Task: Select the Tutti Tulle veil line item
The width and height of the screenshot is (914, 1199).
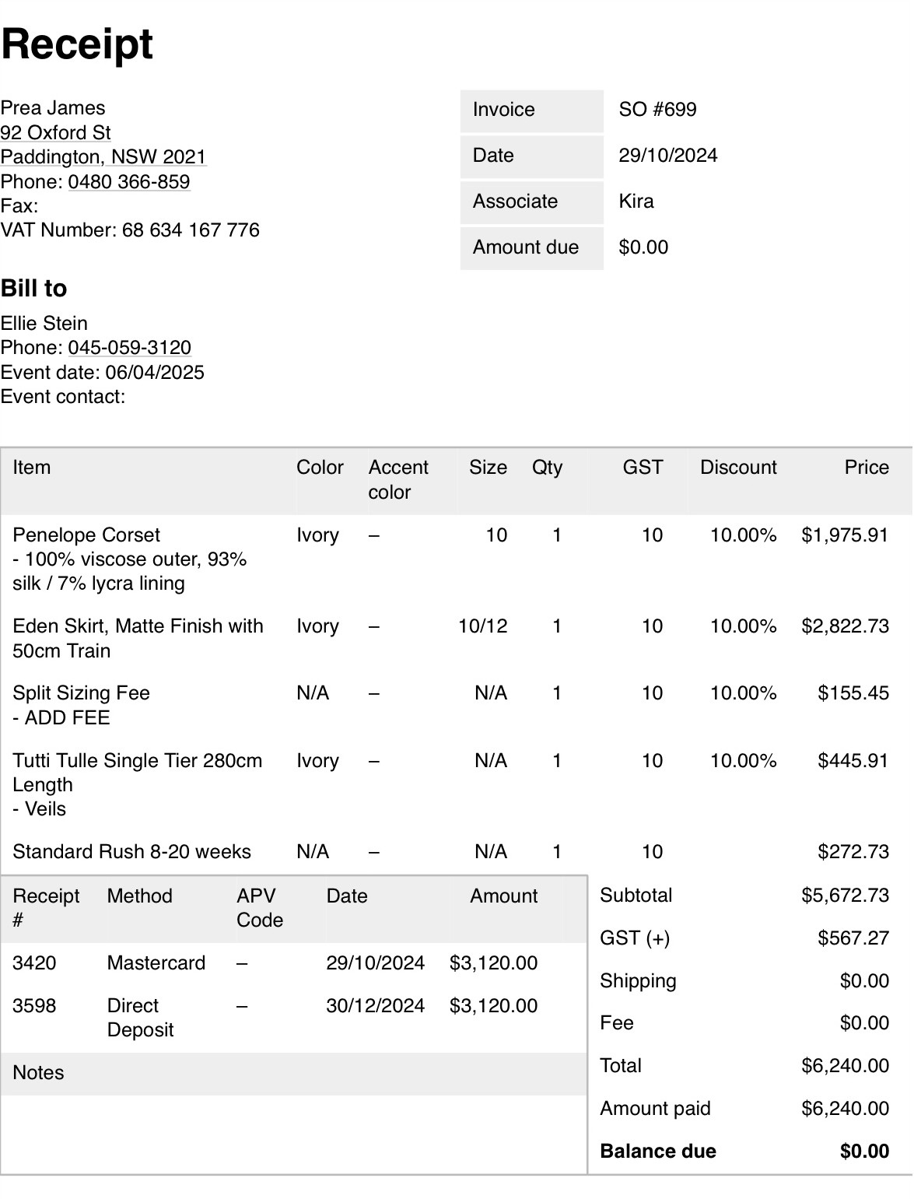Action: (457, 784)
